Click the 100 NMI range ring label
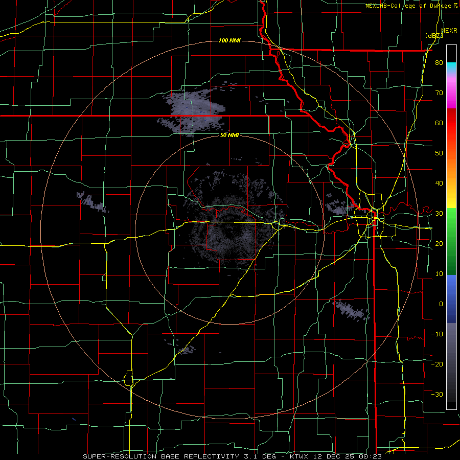This screenshot has width=460, height=460. (229, 40)
